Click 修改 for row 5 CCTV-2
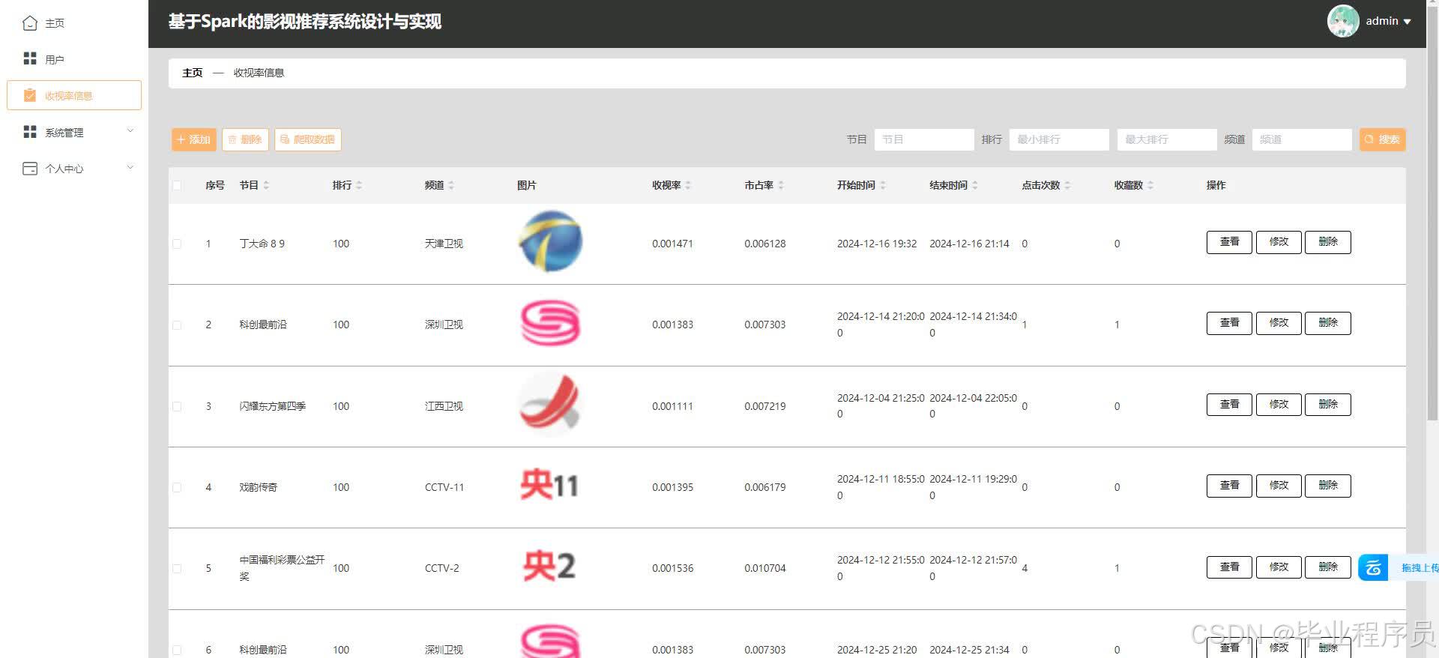The height and width of the screenshot is (658, 1439). coord(1279,567)
